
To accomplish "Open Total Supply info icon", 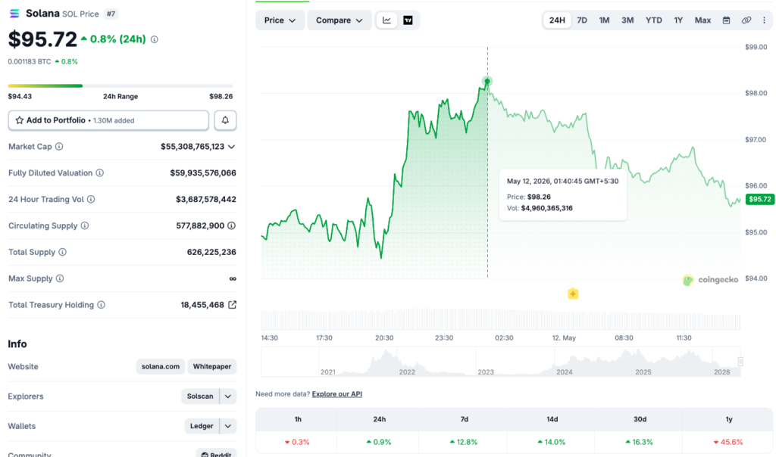I will click(x=62, y=252).
